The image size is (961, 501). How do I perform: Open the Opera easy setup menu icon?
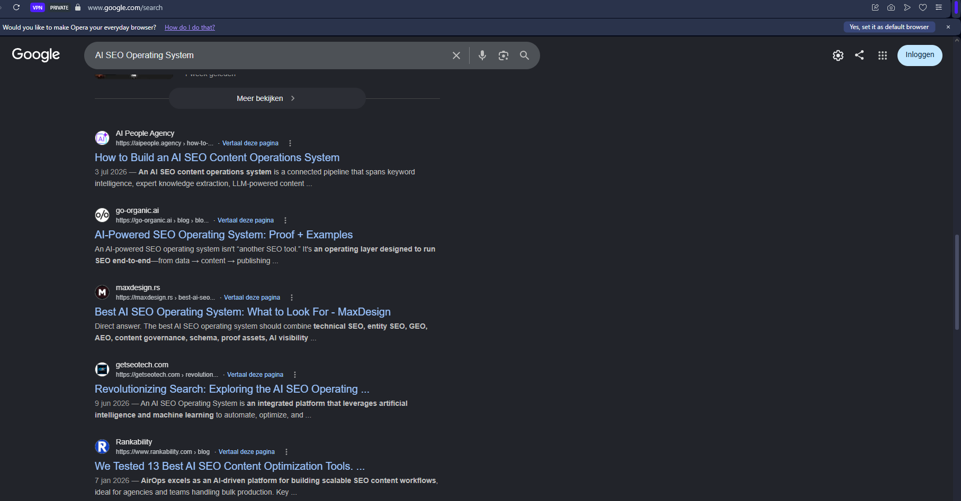click(939, 7)
